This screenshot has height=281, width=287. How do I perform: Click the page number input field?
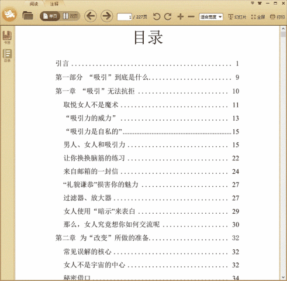(125, 17)
